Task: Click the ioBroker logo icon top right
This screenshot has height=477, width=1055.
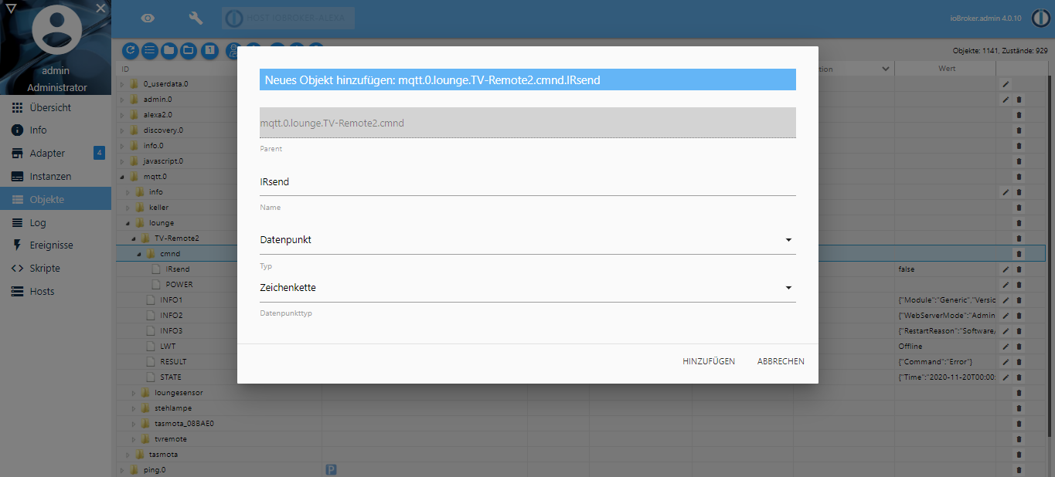Action: pos(1040,18)
